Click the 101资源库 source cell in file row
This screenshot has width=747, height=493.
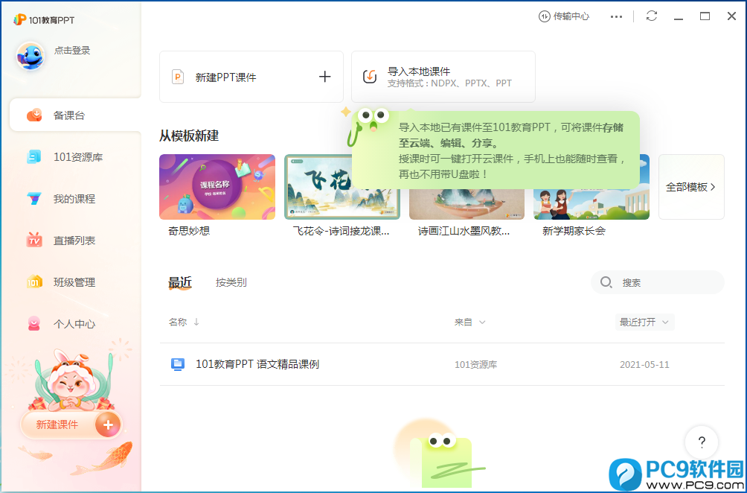pos(476,365)
